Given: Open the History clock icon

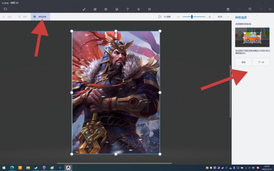Looking at the screenshot, I should 250,9.
